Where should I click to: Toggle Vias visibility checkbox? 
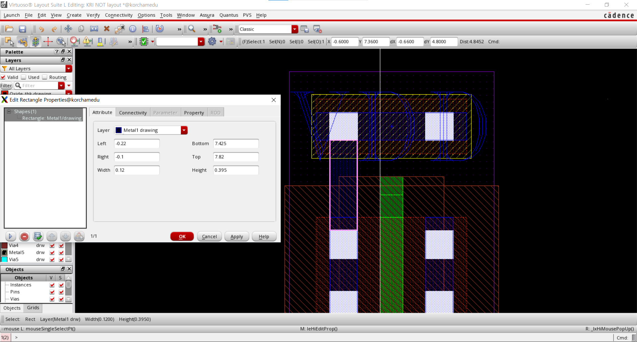[52, 299]
